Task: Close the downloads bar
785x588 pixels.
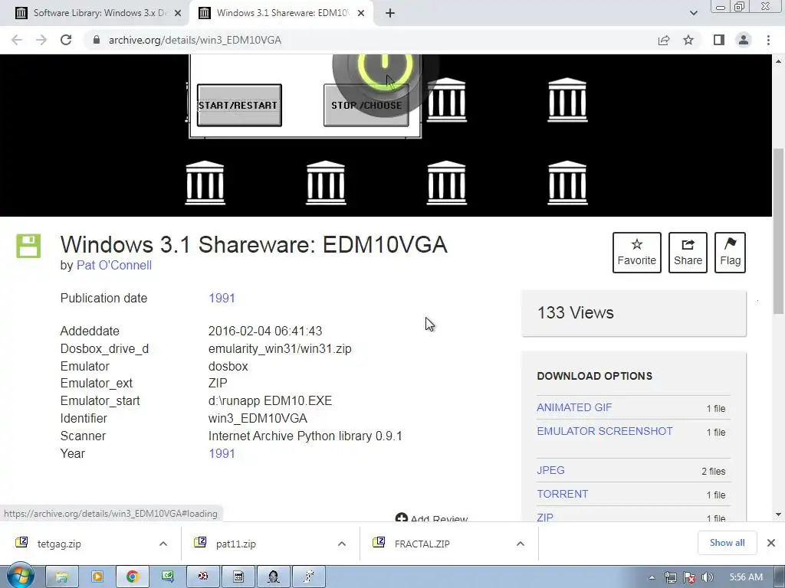Action: [x=771, y=543]
